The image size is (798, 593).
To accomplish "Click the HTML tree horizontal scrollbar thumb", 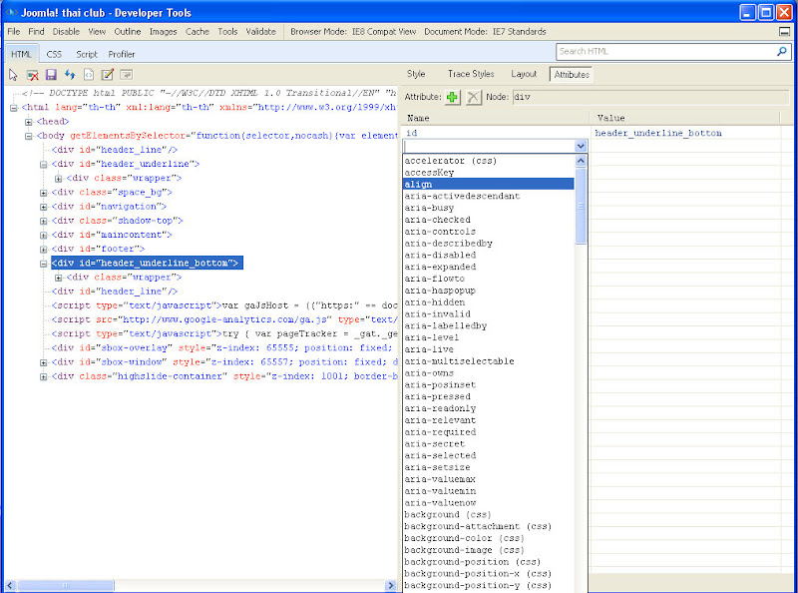I will [x=66, y=585].
